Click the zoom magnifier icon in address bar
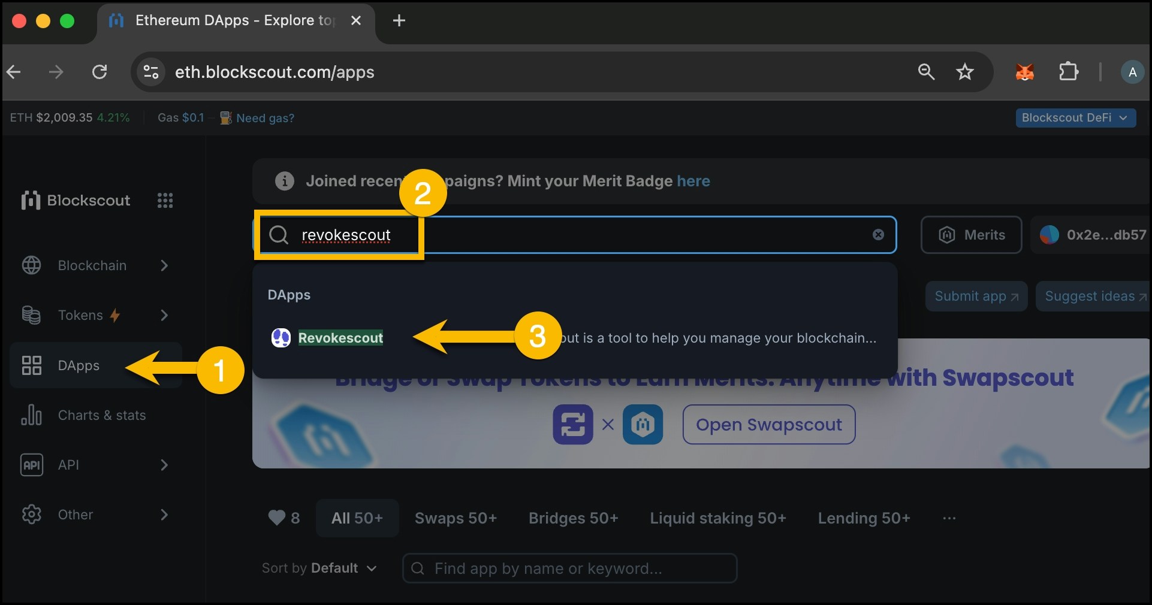The height and width of the screenshot is (605, 1152). pos(926,72)
